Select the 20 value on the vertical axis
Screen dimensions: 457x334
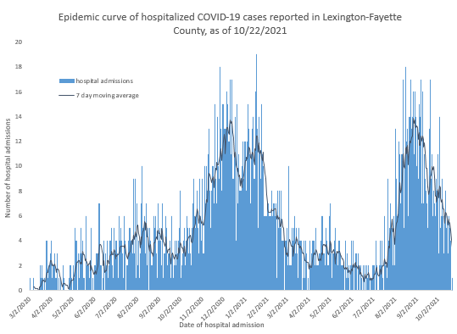tap(19, 42)
